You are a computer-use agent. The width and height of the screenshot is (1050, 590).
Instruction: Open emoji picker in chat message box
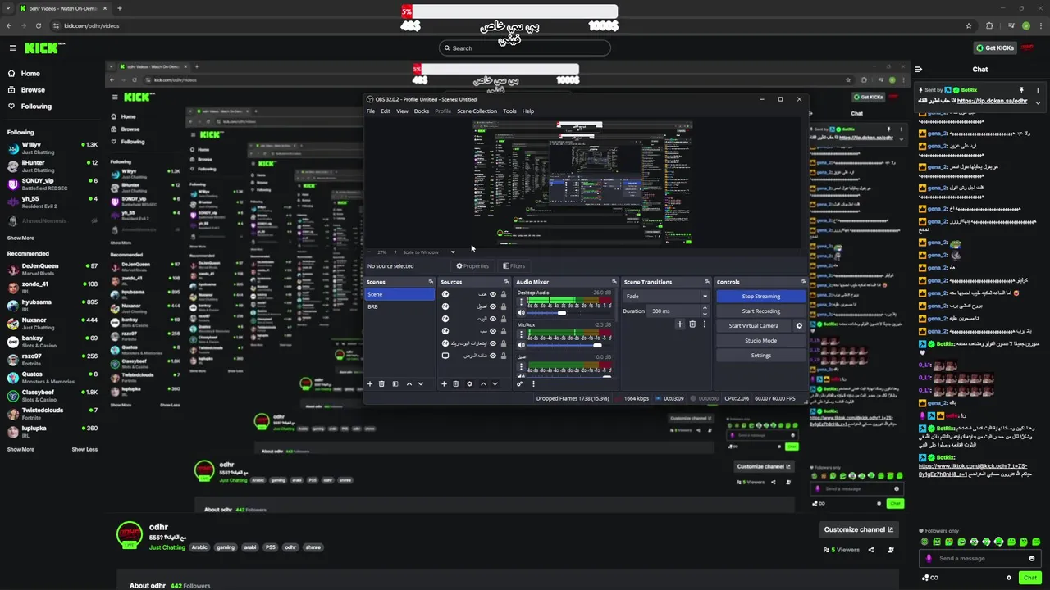pos(1032,558)
